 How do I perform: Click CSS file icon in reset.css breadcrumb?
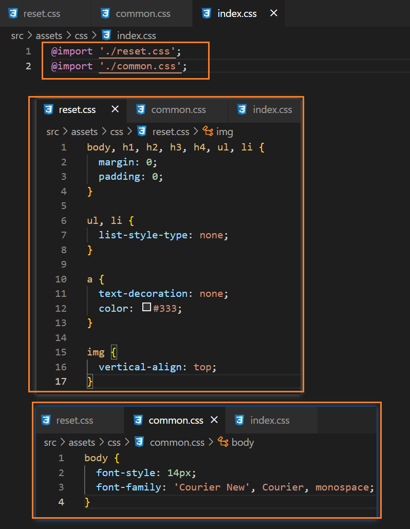(x=142, y=131)
